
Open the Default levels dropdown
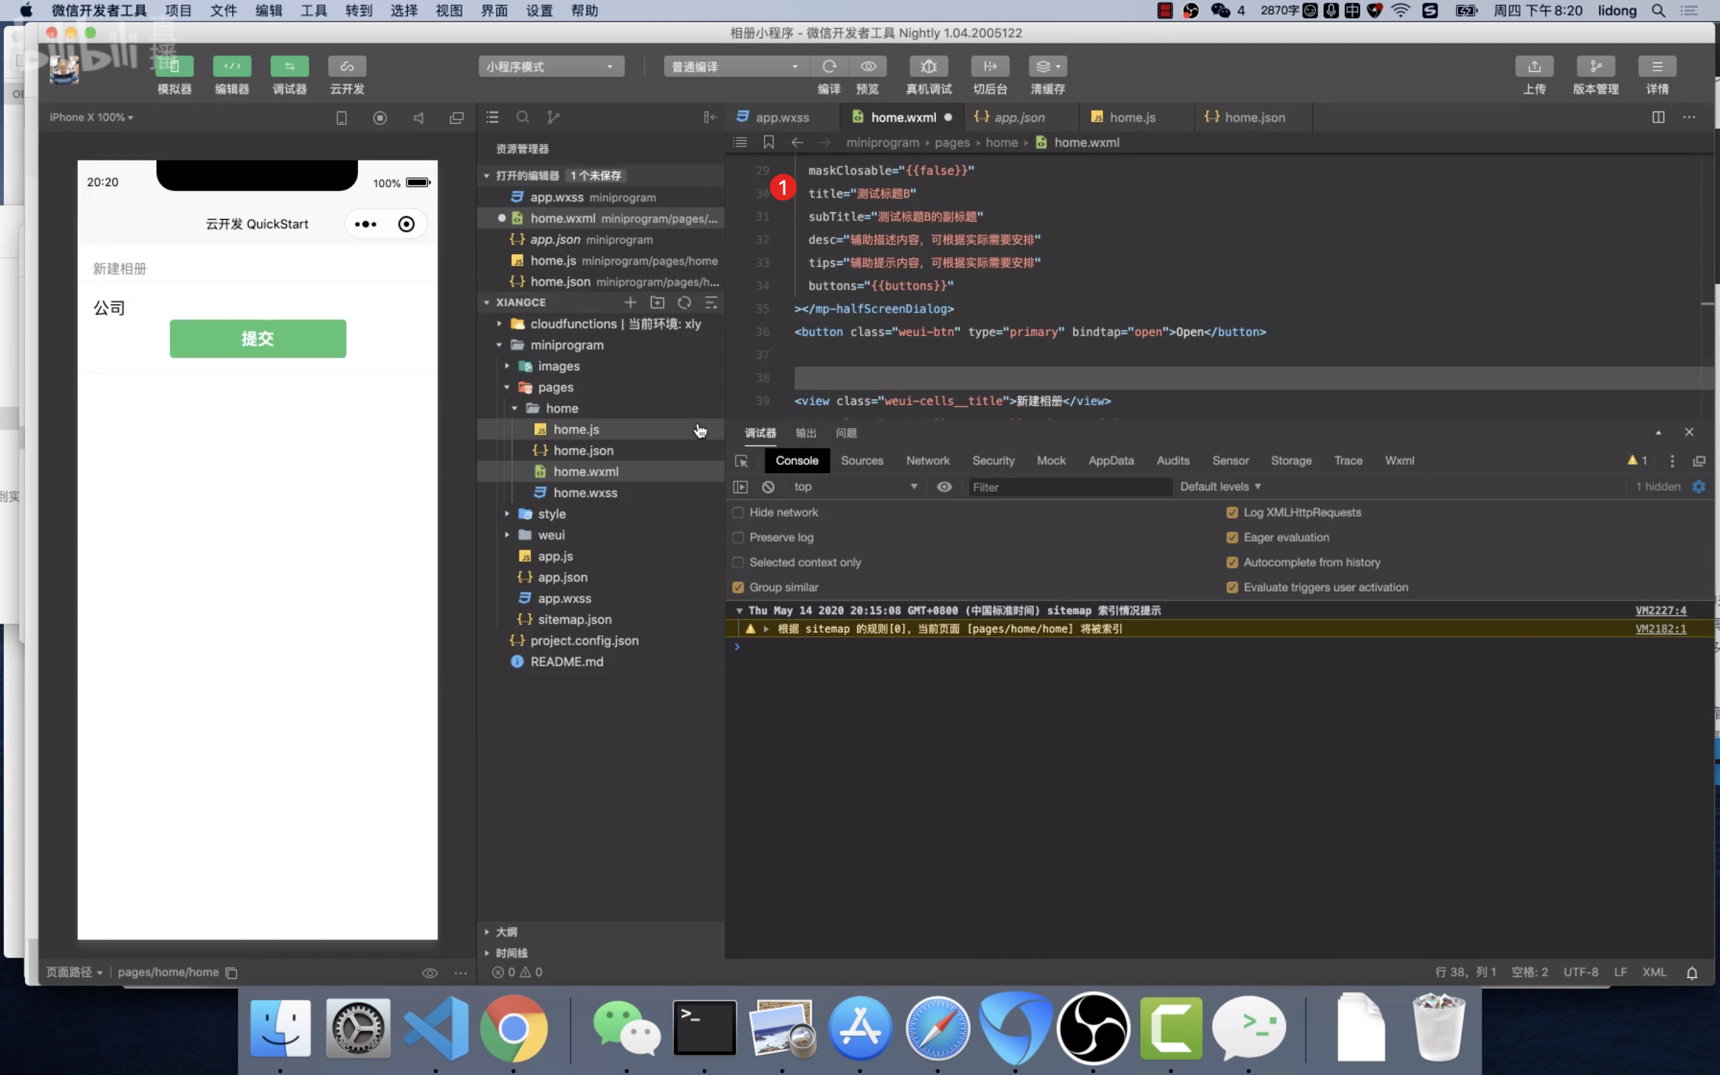[1219, 487]
